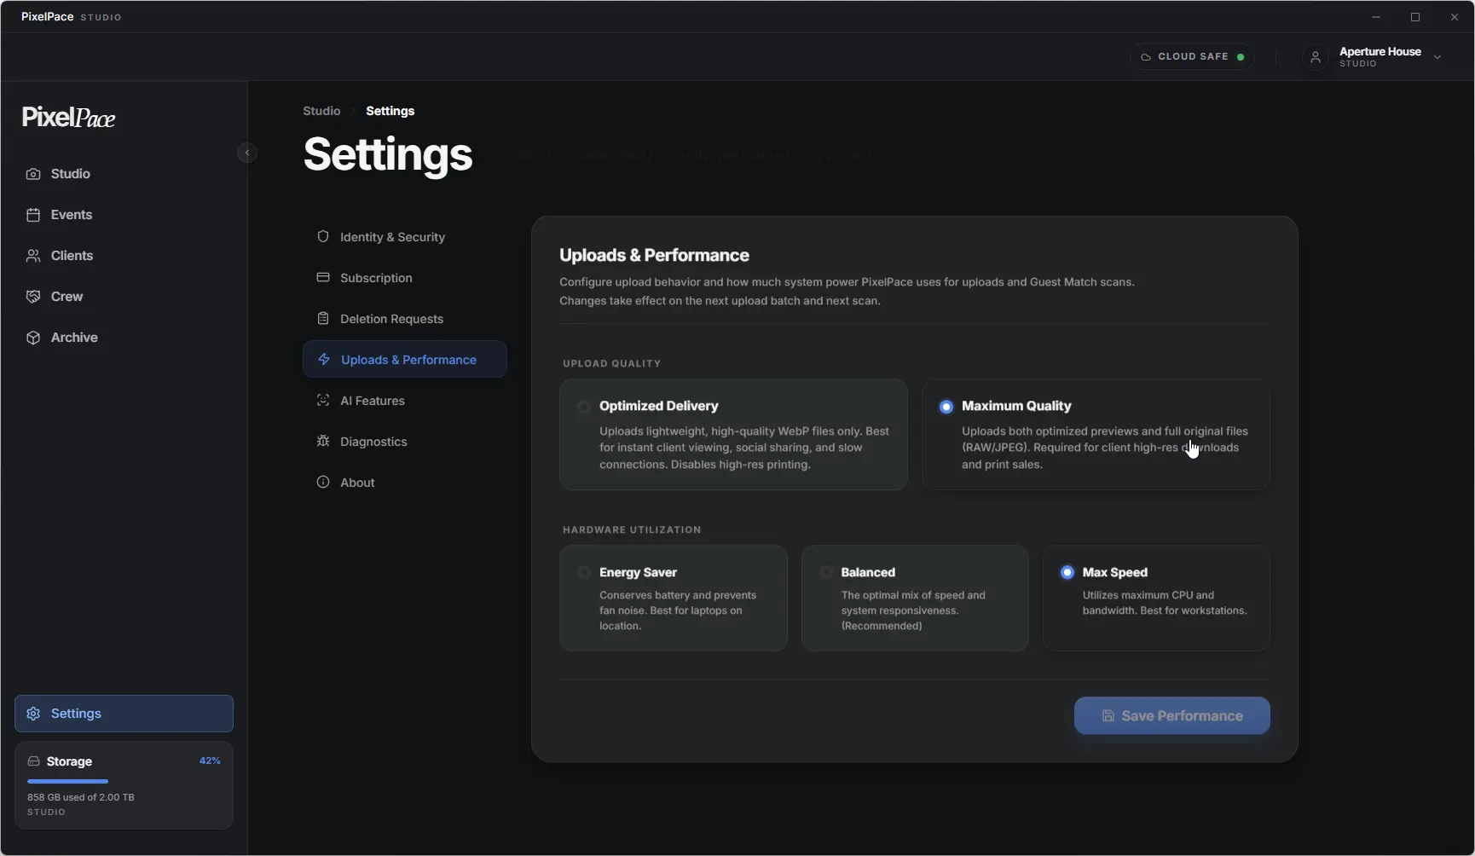Click the Uploads & Performance heading
This screenshot has height=856, width=1475.
[654, 255]
